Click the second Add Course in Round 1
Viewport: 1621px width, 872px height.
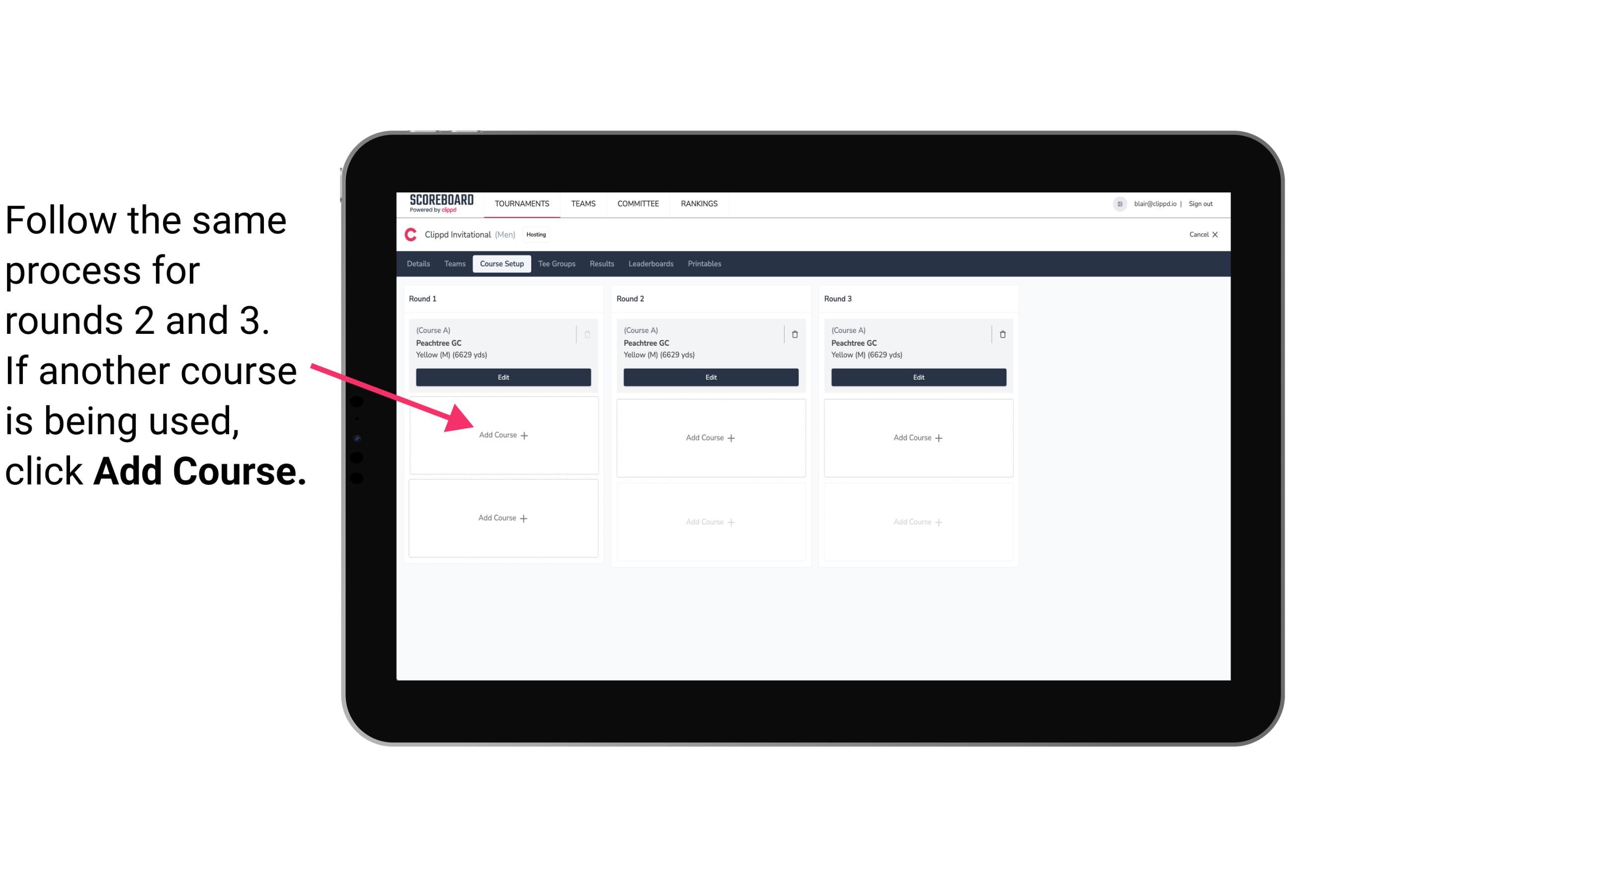(x=502, y=517)
